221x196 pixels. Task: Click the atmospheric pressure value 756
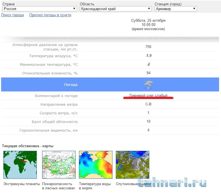pyautogui.click(x=148, y=47)
